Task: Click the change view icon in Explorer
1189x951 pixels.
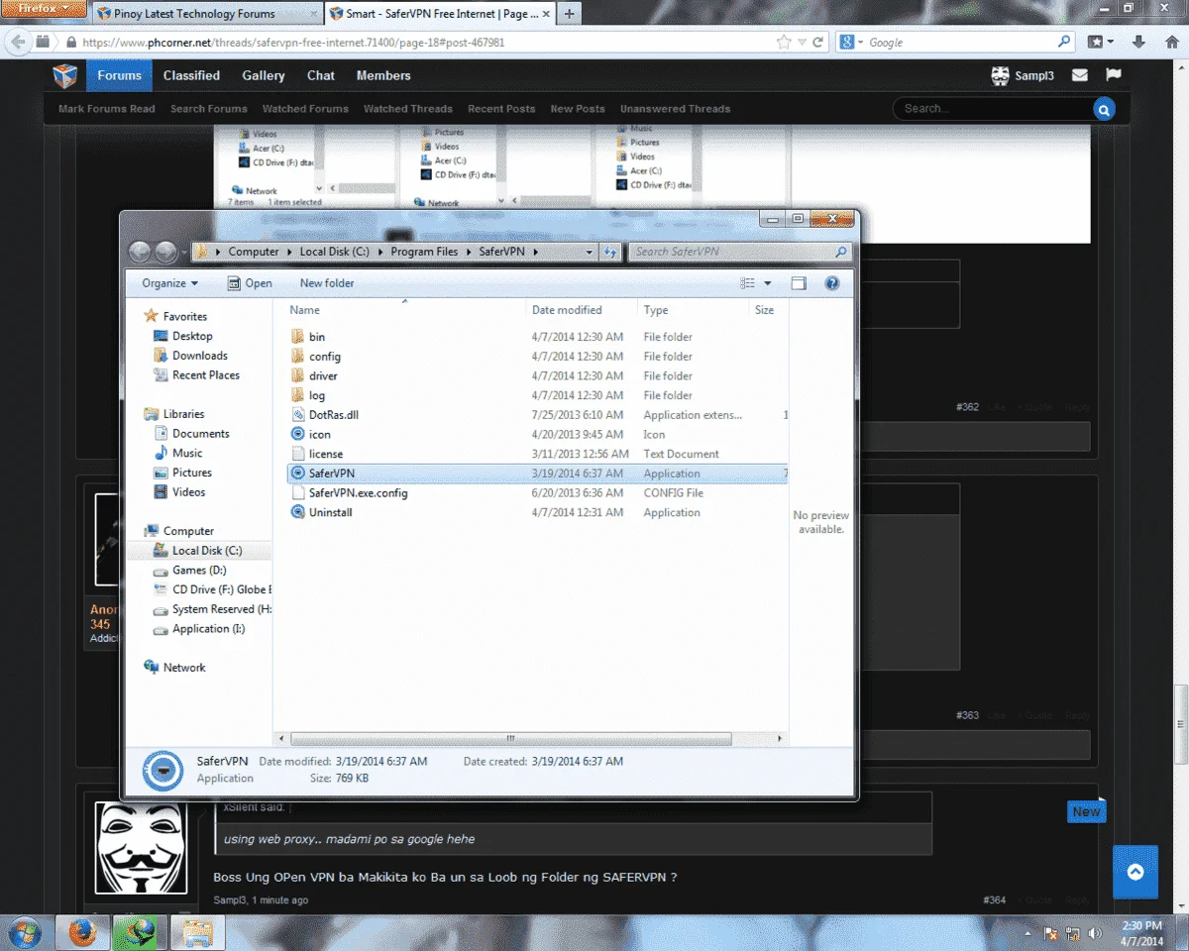Action: 748,283
